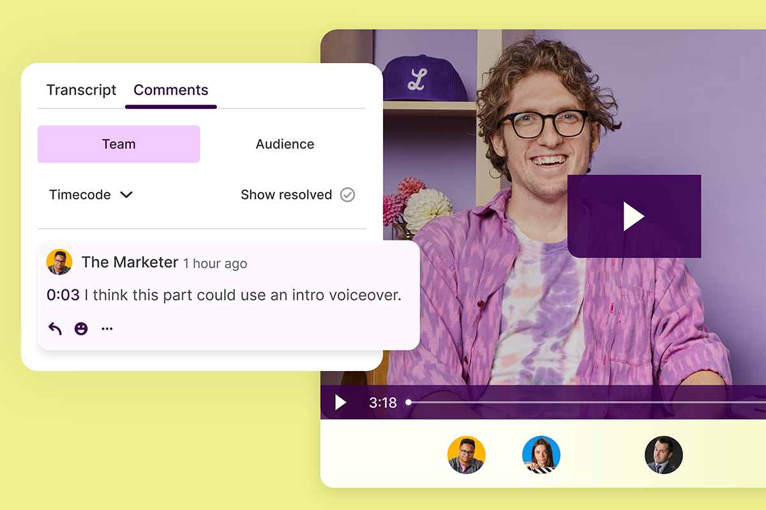Reply to The Marketer's comment
Screen dimensions: 766x510
point(56,329)
